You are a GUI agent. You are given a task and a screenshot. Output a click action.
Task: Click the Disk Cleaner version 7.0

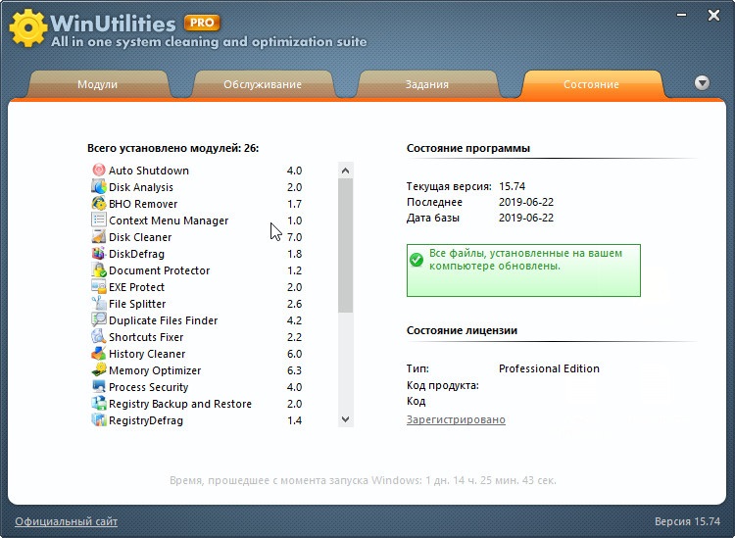(294, 237)
